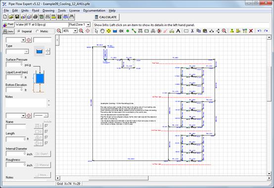Screen dimensions: 274x188
Task: Collapse left panel with chevron arrow
Action: (57, 40)
